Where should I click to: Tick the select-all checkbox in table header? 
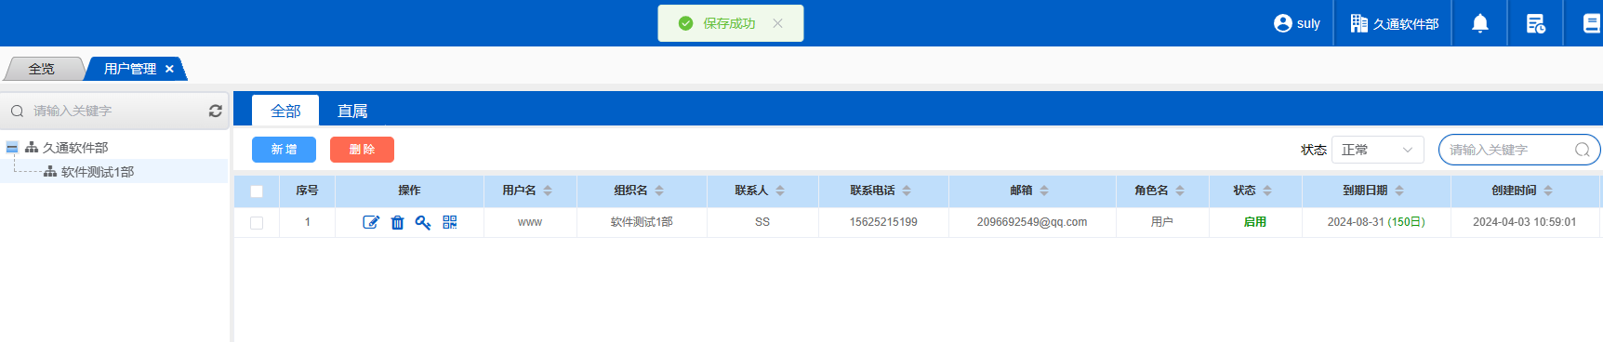[x=257, y=191]
